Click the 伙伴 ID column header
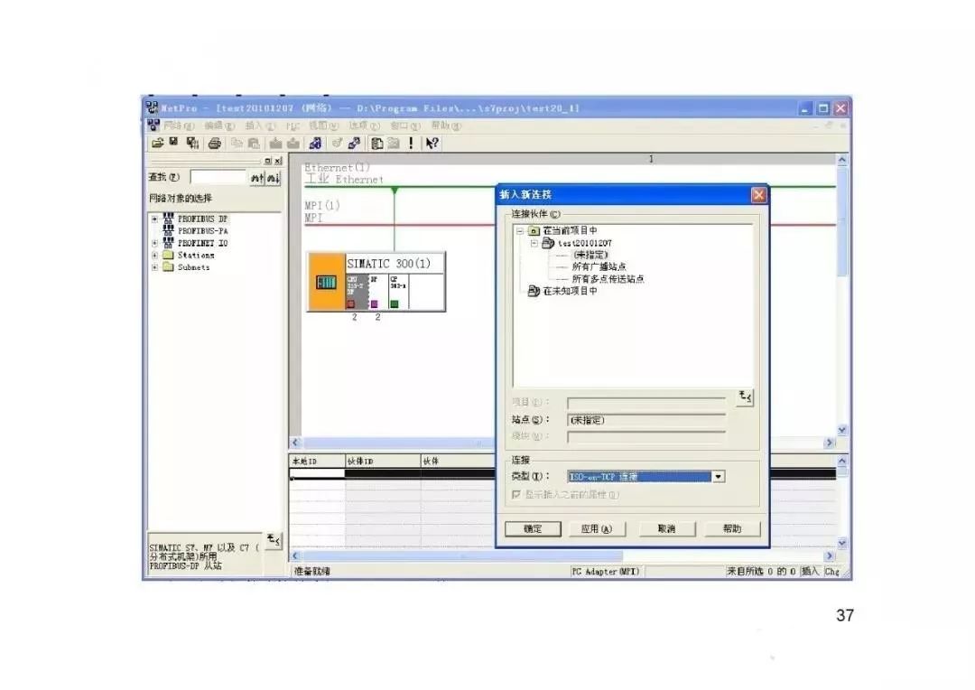 tap(383, 461)
